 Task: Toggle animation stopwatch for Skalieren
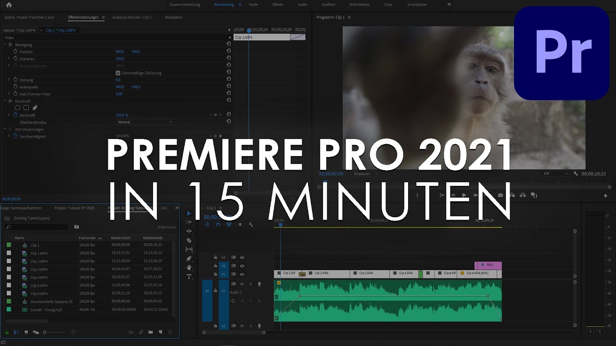point(15,59)
